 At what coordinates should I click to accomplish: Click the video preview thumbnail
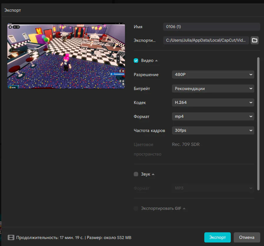tap(66, 56)
